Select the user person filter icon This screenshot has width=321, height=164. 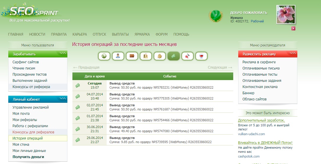tap(118, 56)
